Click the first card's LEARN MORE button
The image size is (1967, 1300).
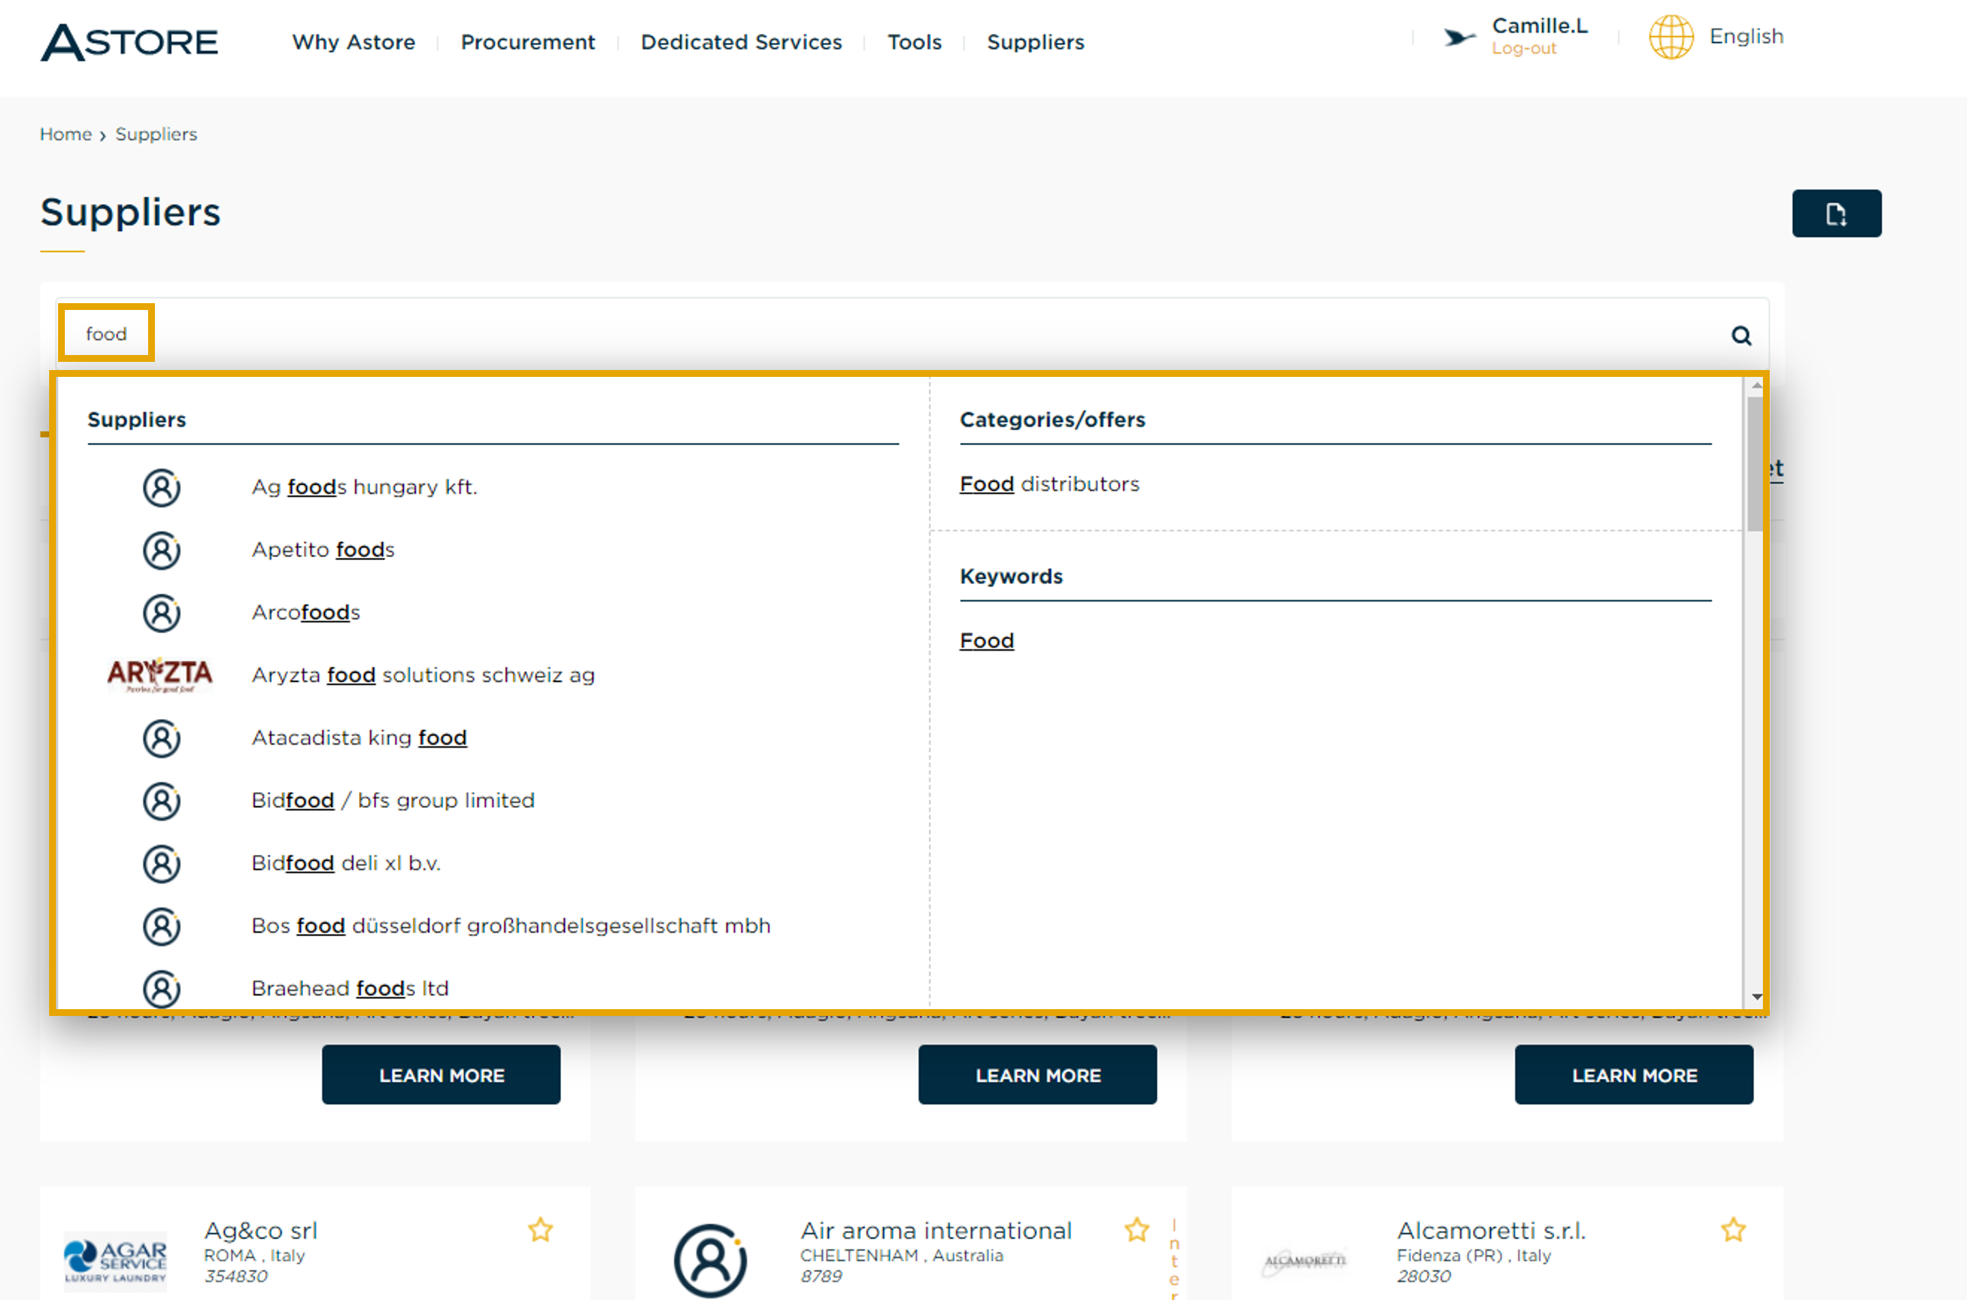(x=441, y=1075)
